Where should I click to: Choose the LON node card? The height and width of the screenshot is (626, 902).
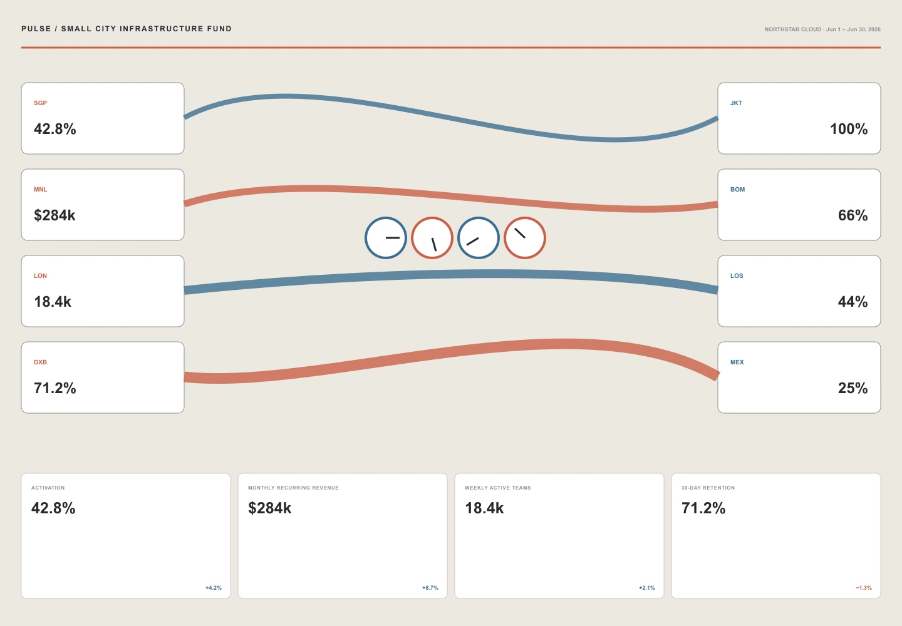103,291
